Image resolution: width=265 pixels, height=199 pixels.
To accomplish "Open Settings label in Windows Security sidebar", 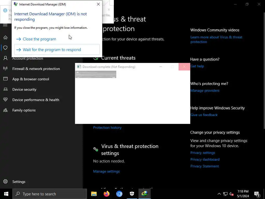I will click(19, 182).
